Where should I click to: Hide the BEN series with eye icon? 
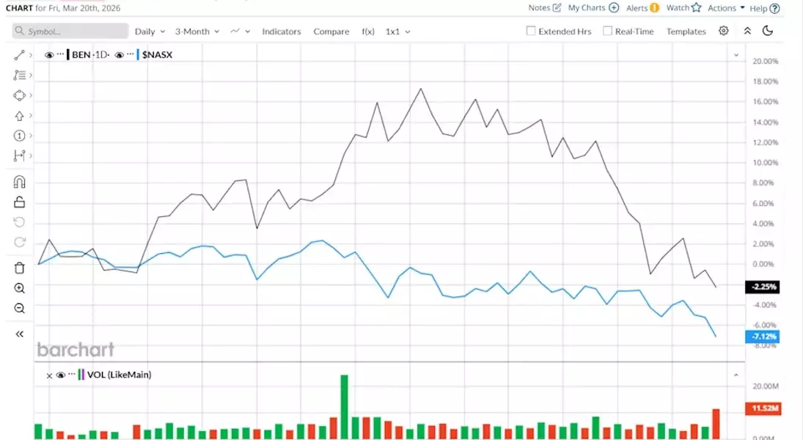point(49,55)
